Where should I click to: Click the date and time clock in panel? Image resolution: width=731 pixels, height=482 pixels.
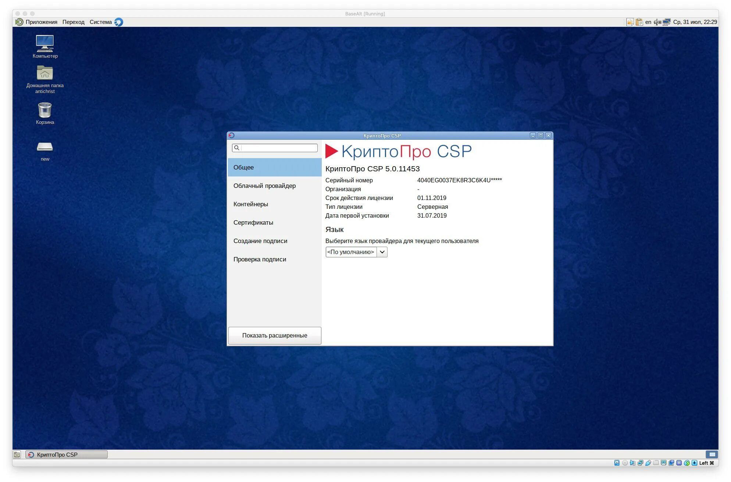695,22
